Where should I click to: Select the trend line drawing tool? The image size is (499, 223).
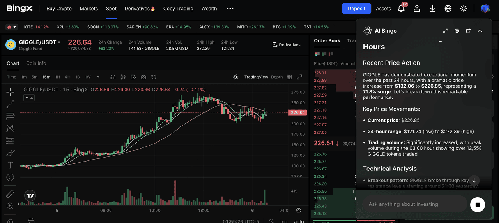[x=11, y=104]
